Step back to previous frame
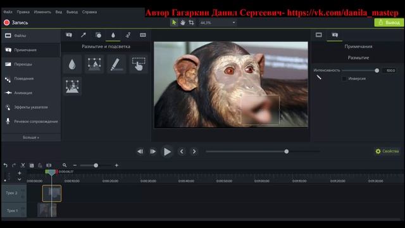Screen dimensions: 405x228 pos(140,151)
